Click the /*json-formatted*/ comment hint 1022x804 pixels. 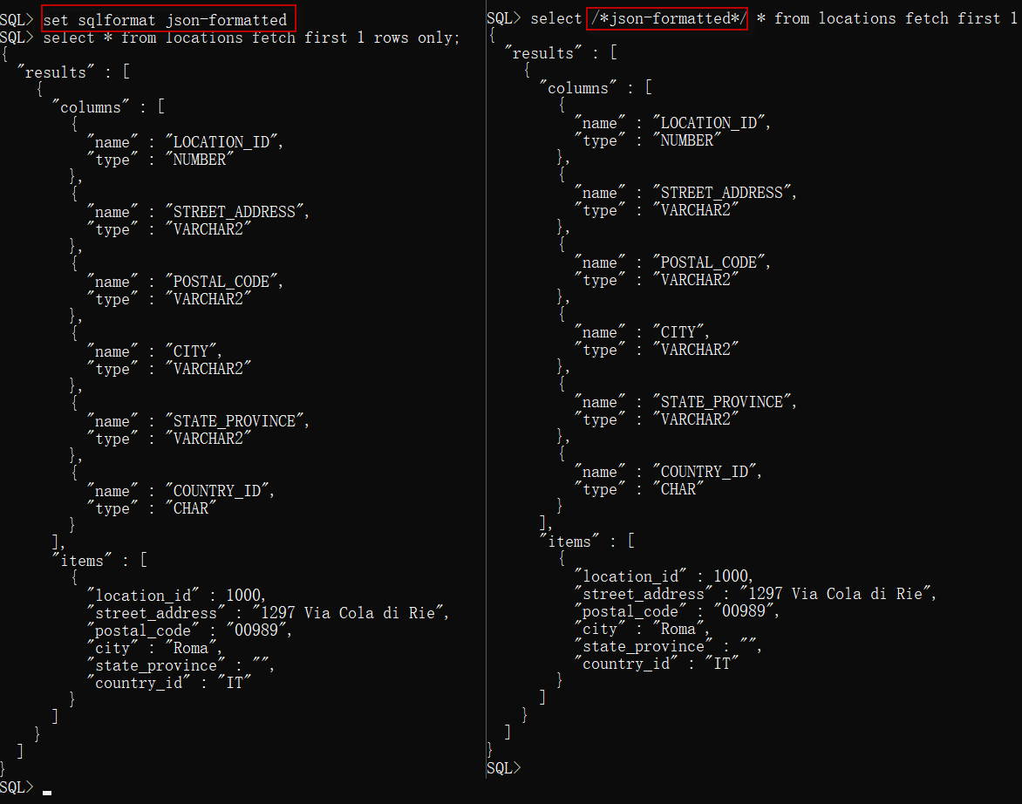click(668, 18)
